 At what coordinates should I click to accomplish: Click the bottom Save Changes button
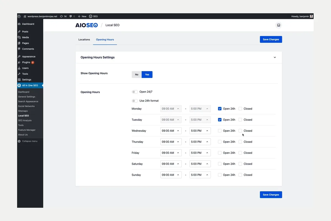tap(271, 195)
